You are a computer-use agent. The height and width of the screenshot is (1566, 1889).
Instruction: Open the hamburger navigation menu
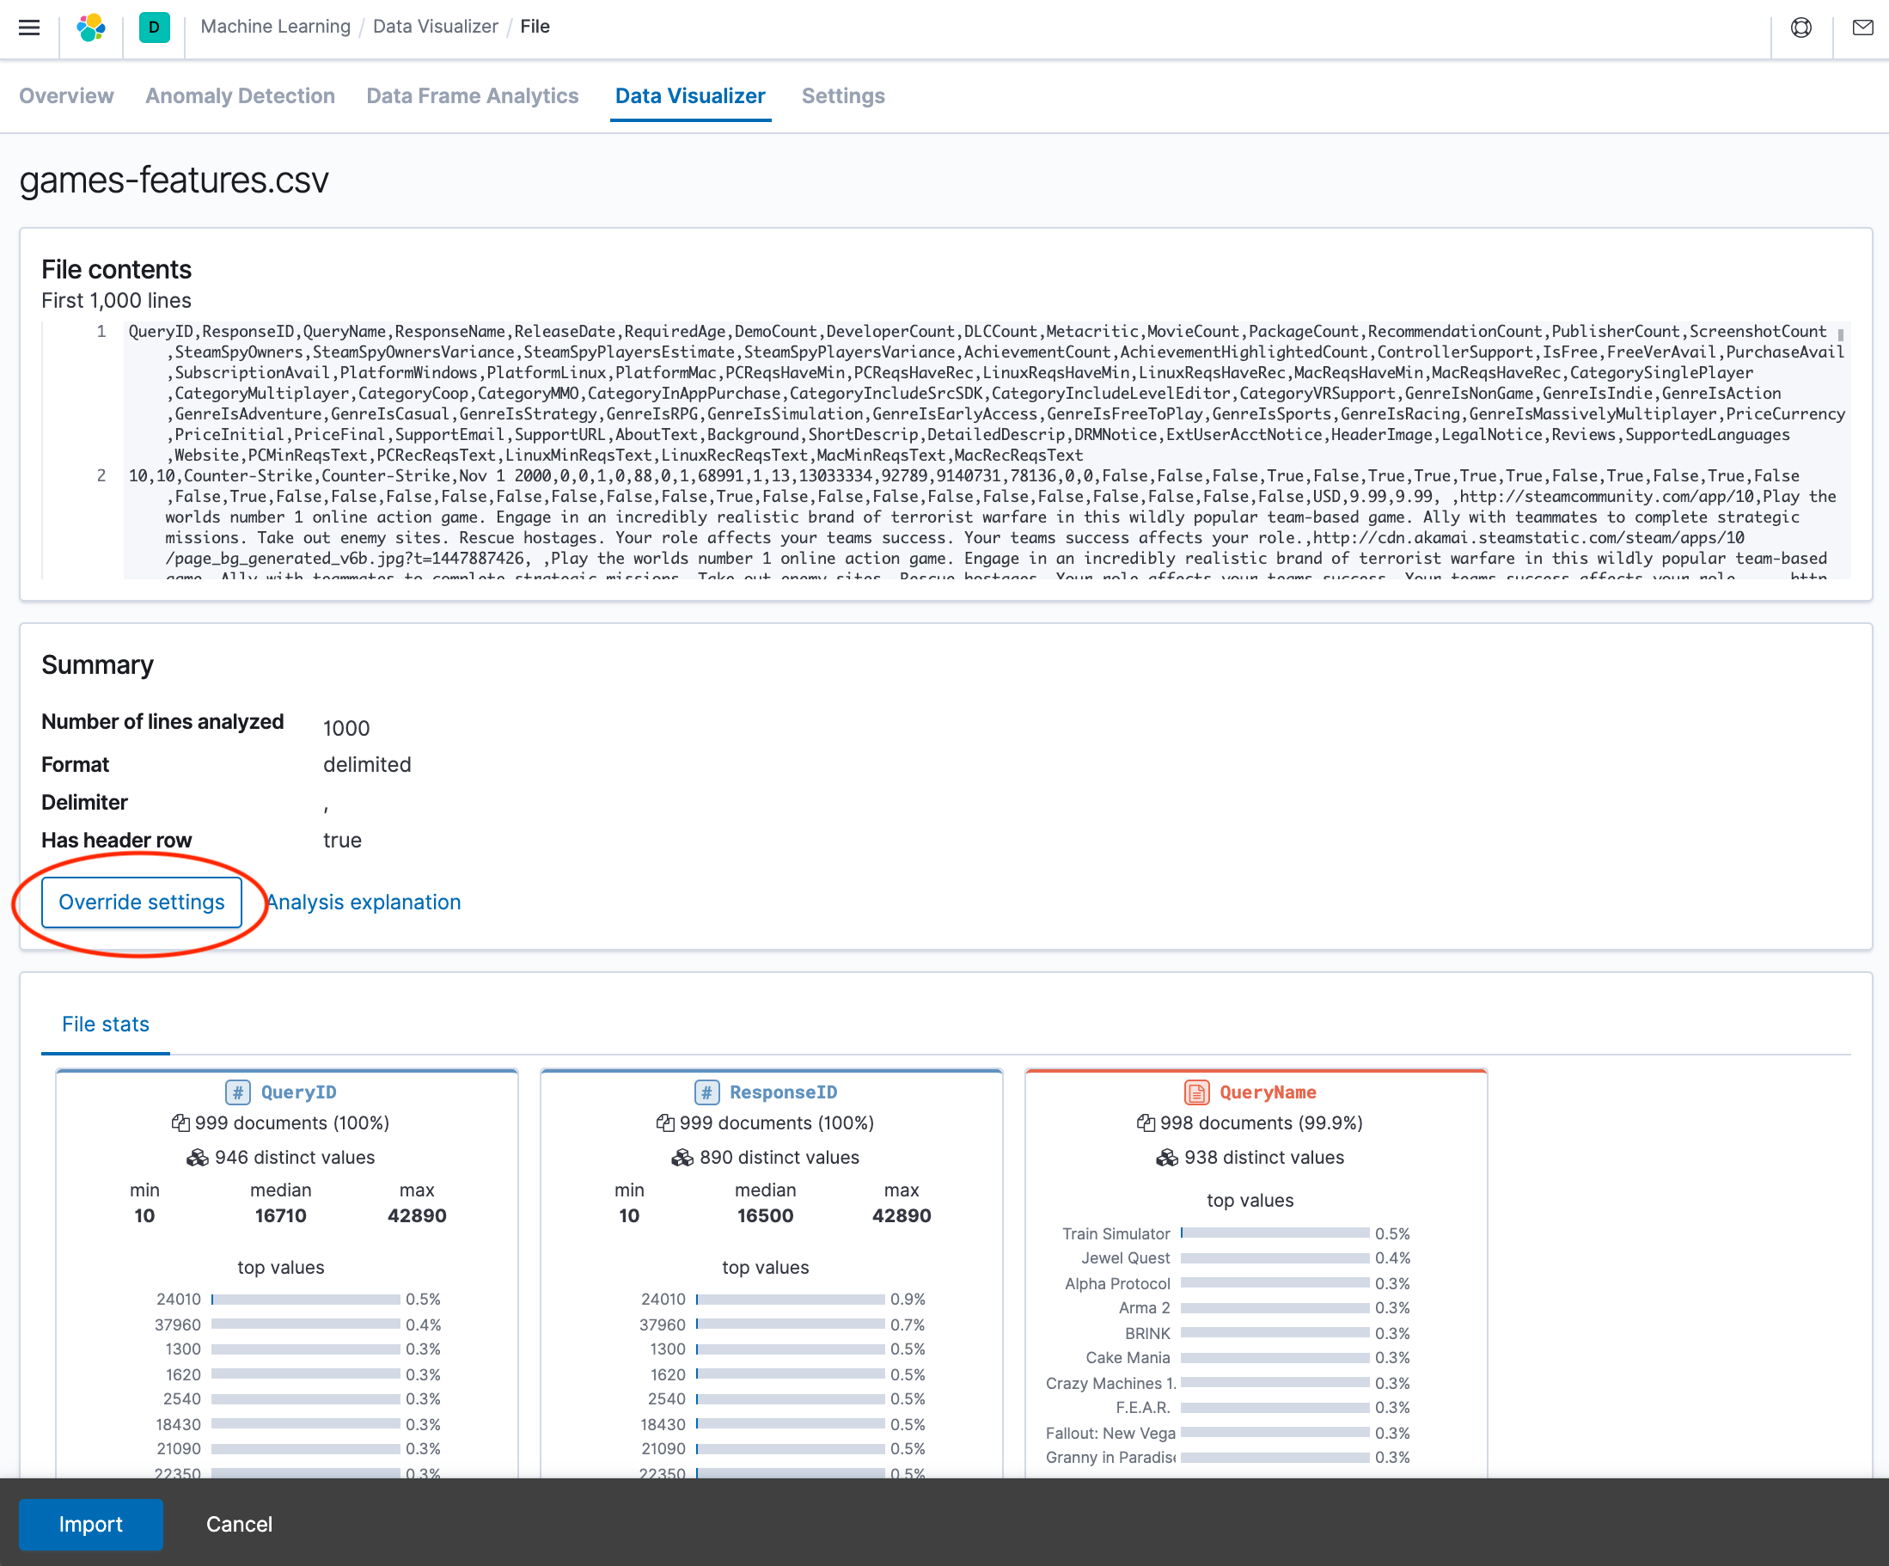[28, 27]
